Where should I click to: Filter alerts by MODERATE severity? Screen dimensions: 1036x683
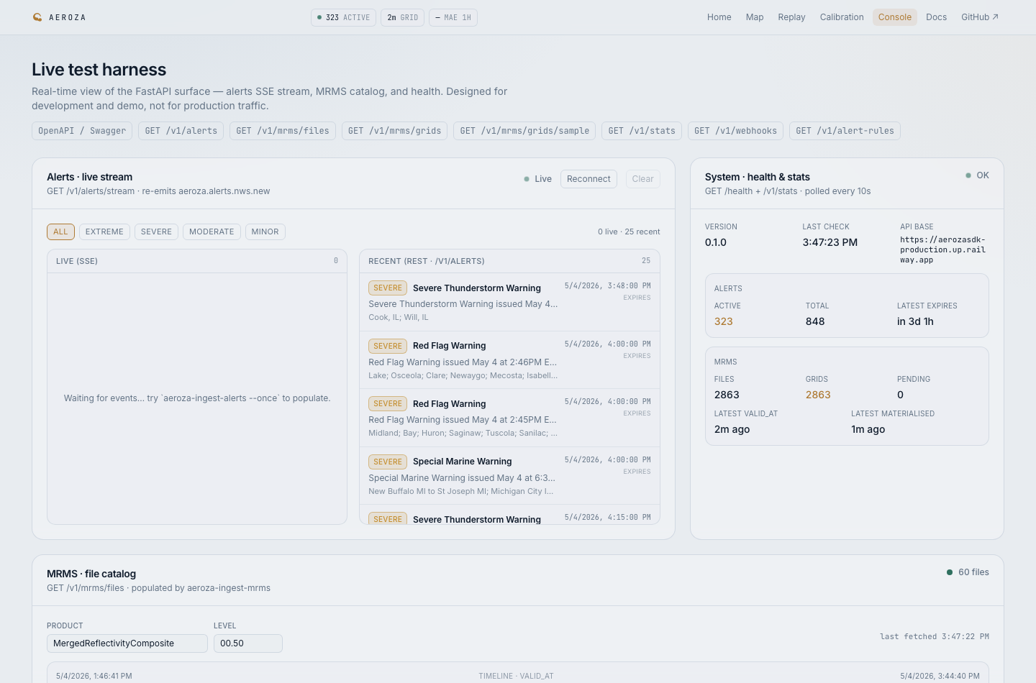tap(212, 232)
